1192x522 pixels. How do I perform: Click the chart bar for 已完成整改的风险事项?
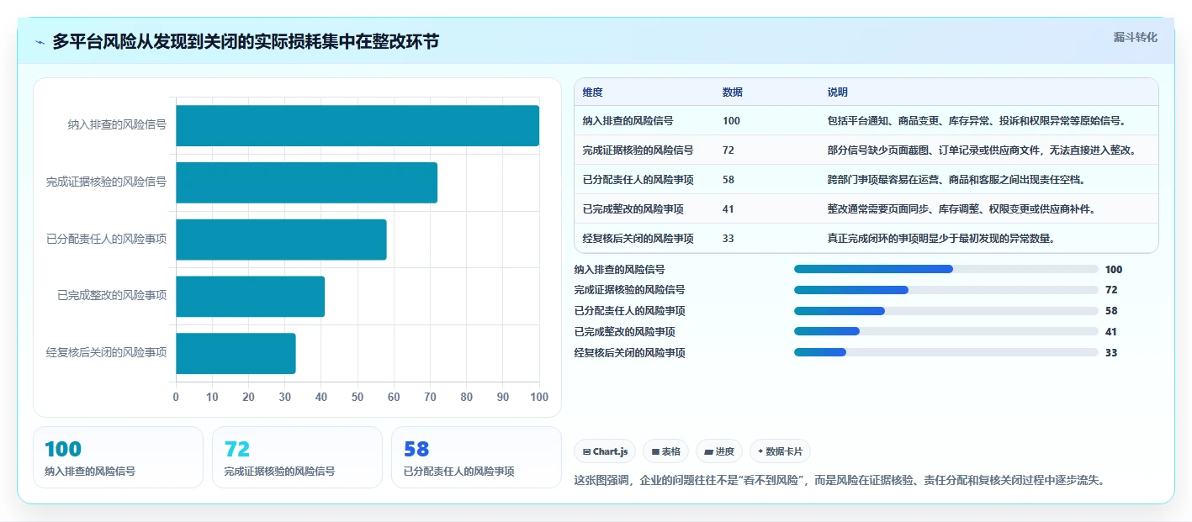[x=250, y=297]
